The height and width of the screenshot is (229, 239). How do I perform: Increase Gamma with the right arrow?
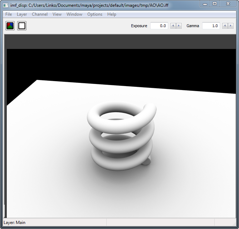[x=231, y=26]
